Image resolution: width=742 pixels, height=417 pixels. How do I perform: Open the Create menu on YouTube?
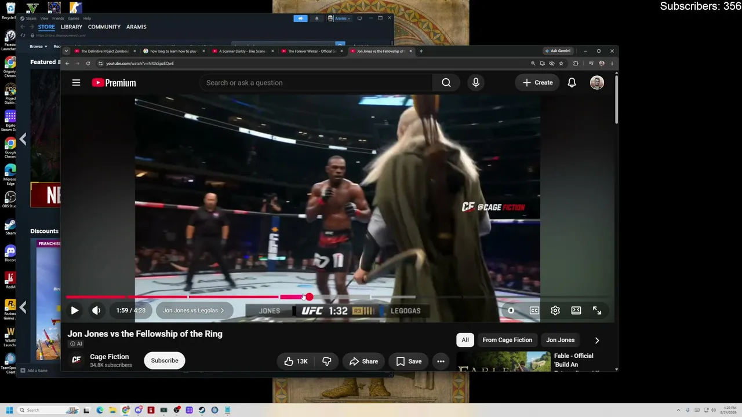click(x=538, y=83)
